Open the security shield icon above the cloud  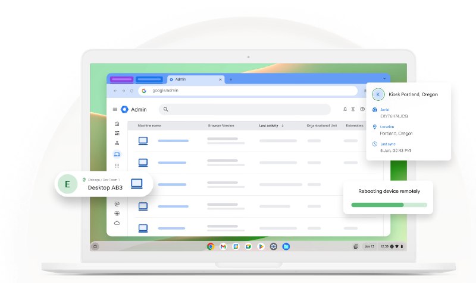[x=117, y=214]
